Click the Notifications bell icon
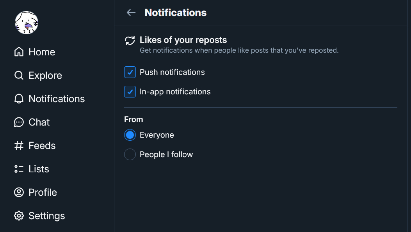The image size is (411, 232). pos(19,99)
